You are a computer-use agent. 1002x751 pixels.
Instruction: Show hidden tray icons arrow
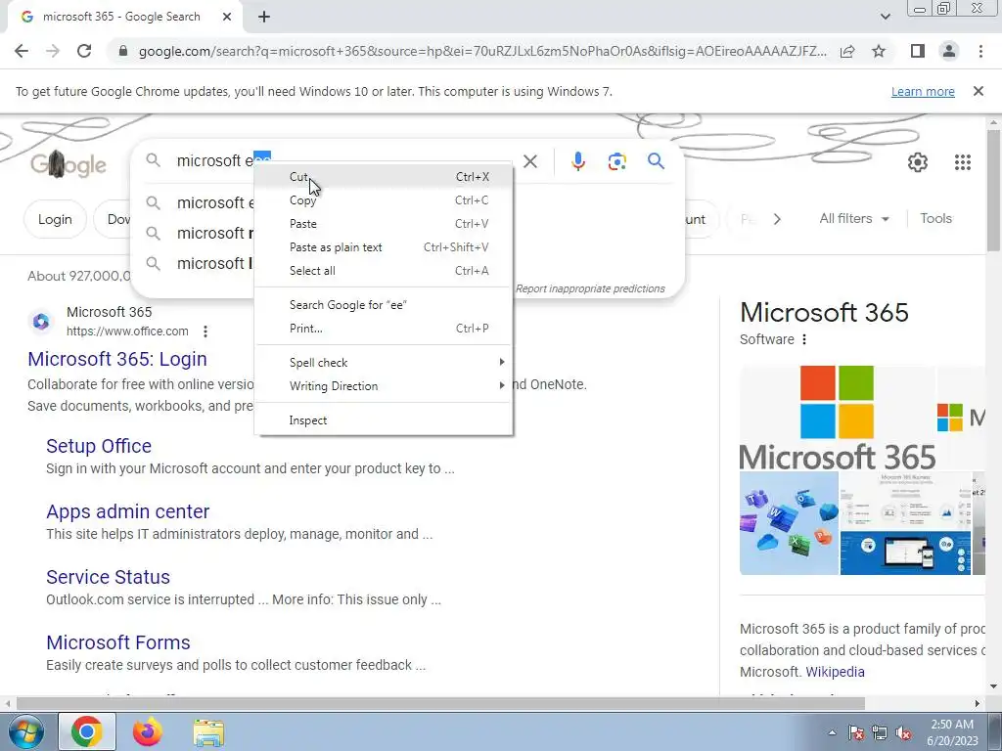click(x=832, y=732)
